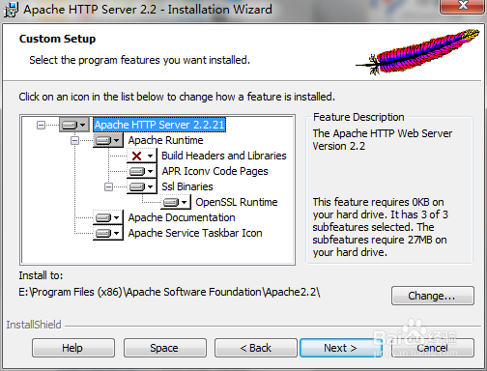Select Apache Service Taskbar Icon label

(x=195, y=233)
